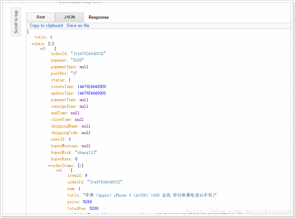Click the paymentTime null value
Image resolution: width=295 pixels, height=218 pixels.
pyautogui.click(x=84, y=100)
